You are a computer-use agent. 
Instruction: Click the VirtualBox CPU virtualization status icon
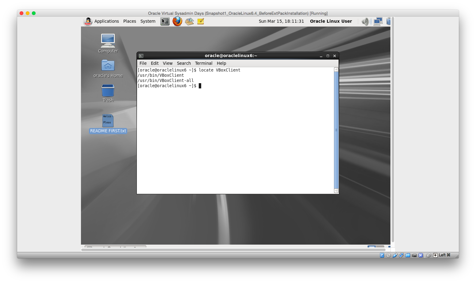pos(420,255)
